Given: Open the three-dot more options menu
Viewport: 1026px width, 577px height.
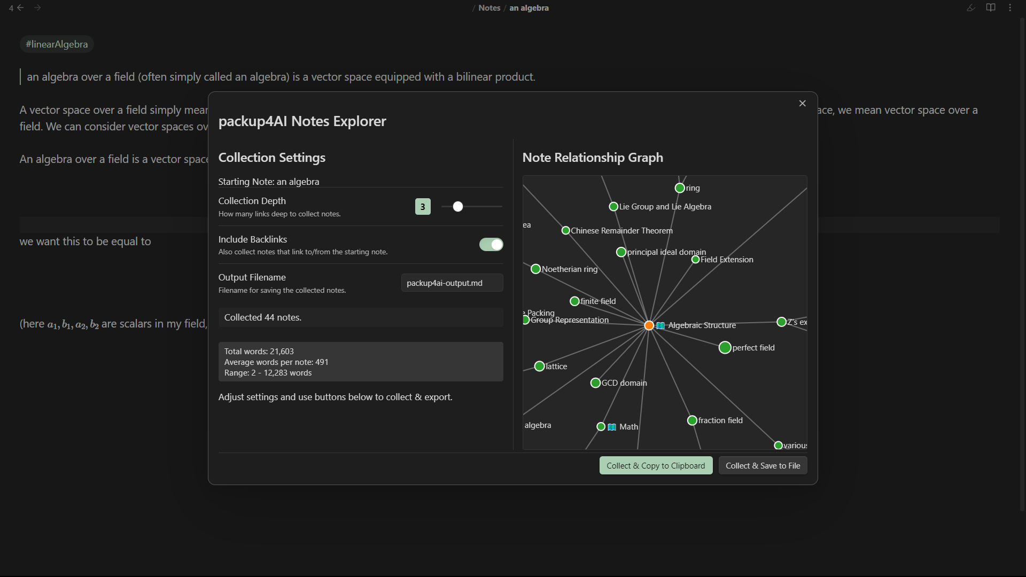Looking at the screenshot, I should [1010, 8].
